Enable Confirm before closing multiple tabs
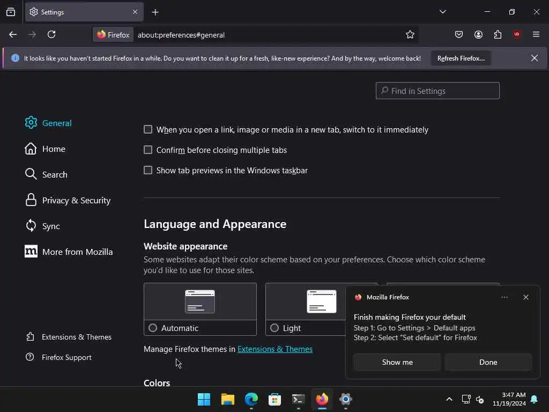549x412 pixels. [x=148, y=150]
